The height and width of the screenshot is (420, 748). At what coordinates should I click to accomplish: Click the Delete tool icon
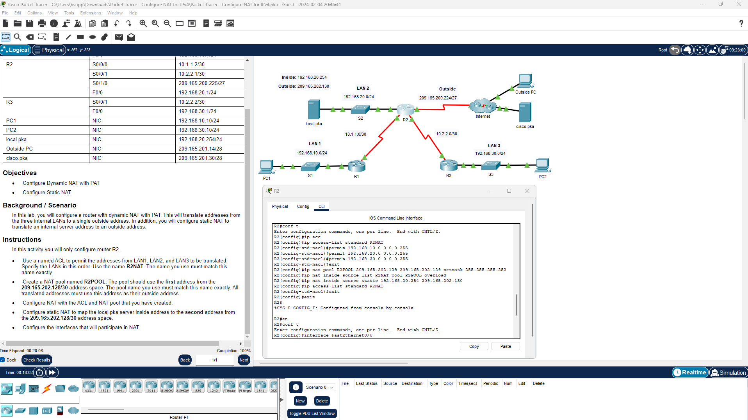(x=30, y=37)
